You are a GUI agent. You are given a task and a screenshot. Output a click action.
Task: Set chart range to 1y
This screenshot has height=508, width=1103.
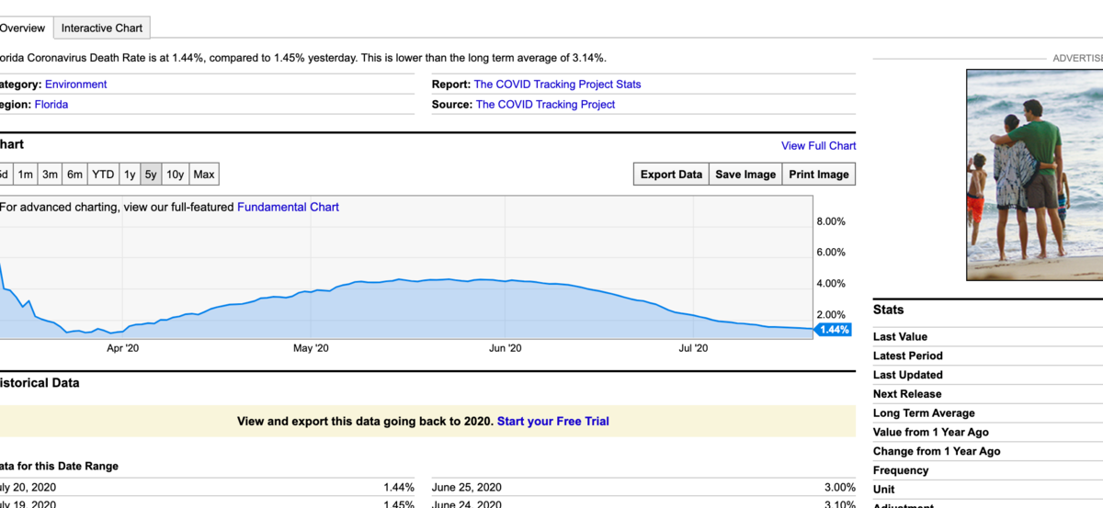point(130,175)
